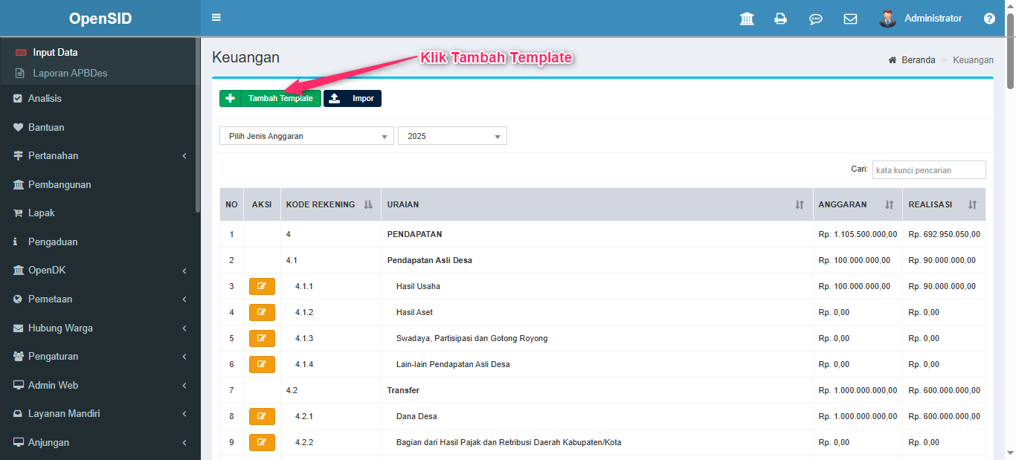Open the 2025 year dropdown
Image resolution: width=1016 pixels, height=460 pixels.
pos(452,136)
